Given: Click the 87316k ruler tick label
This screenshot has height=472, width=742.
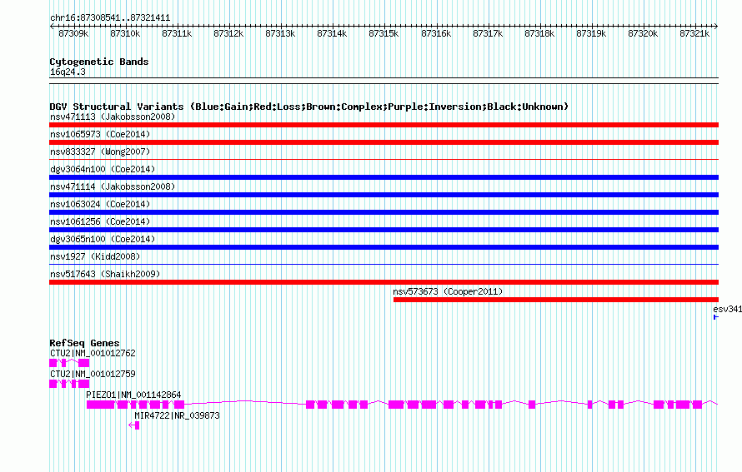Looking at the screenshot, I should tap(436, 33).
